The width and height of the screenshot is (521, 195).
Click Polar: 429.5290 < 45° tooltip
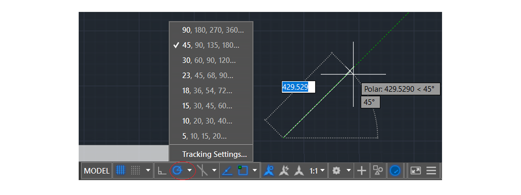click(401, 89)
